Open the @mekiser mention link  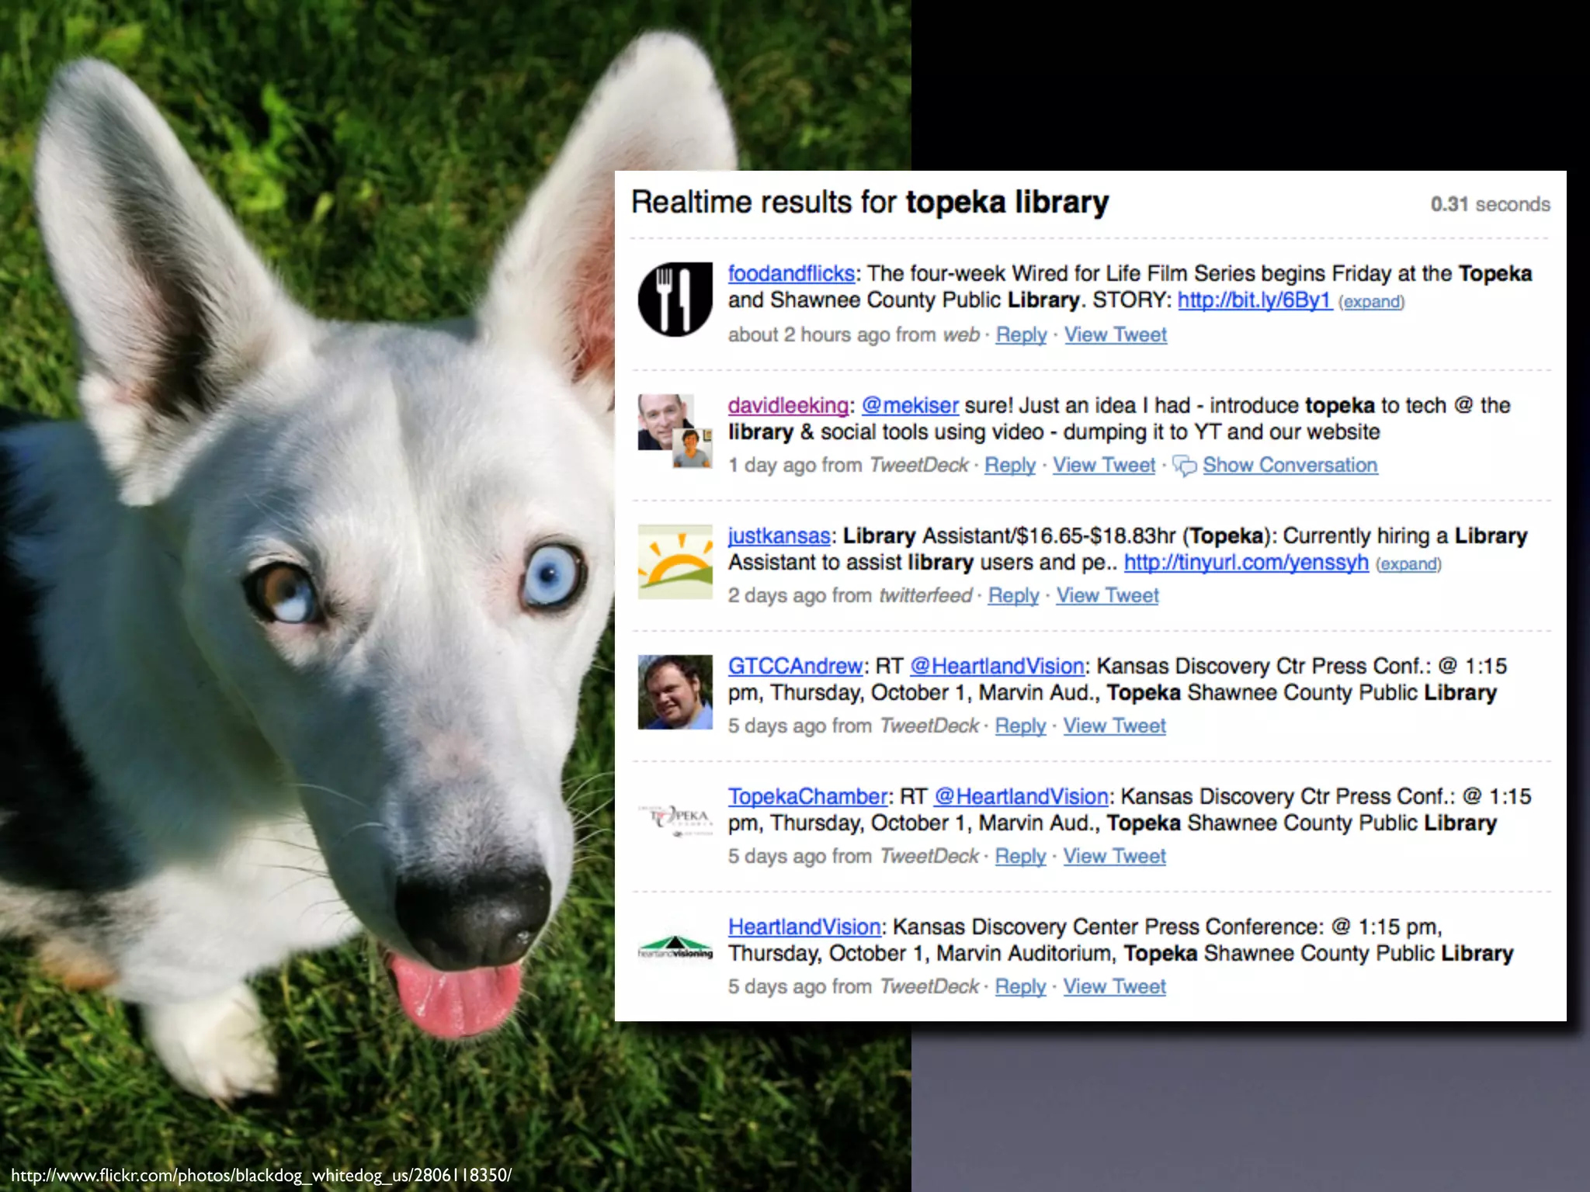tap(910, 406)
